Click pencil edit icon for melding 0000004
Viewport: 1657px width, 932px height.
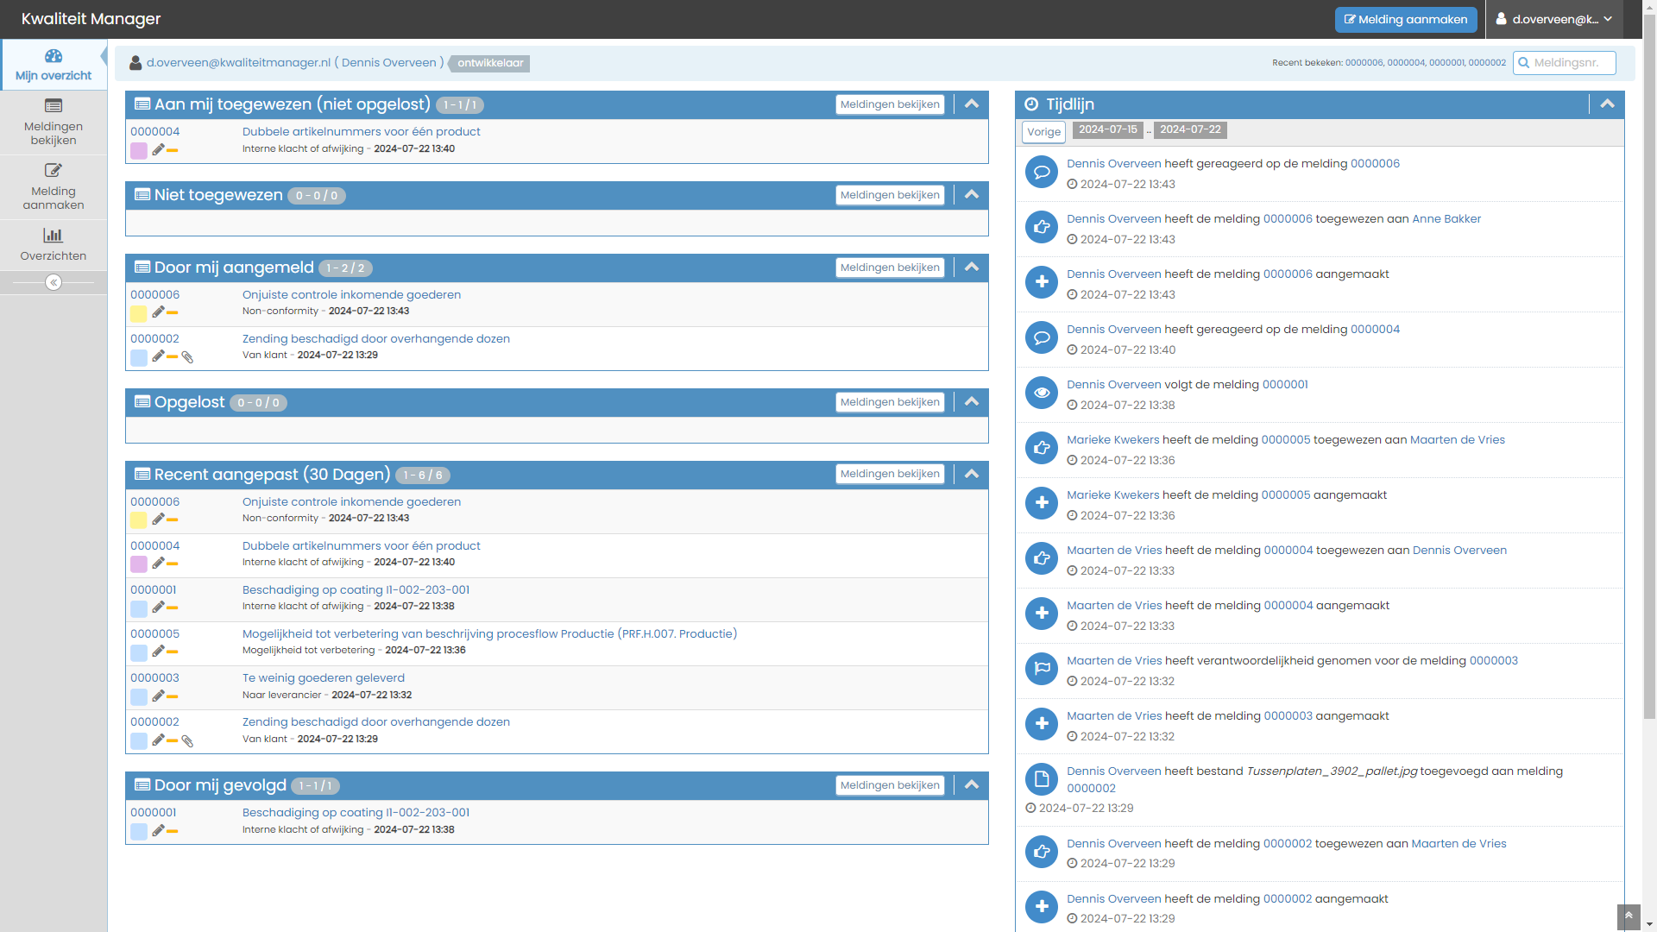(x=158, y=150)
